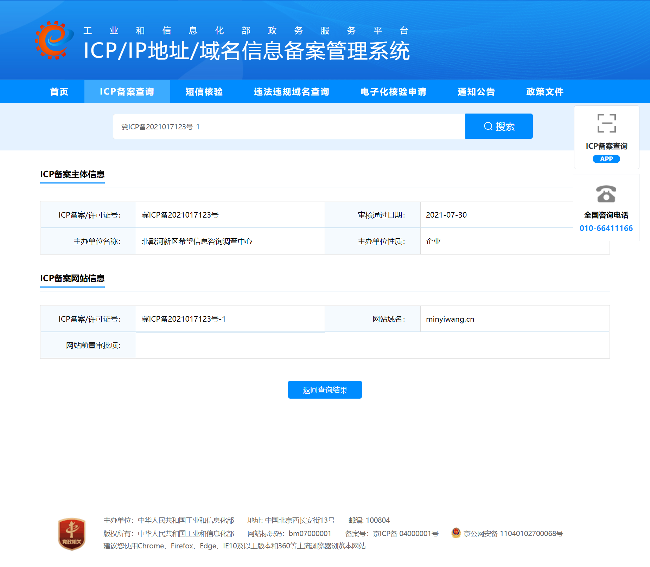This screenshot has width=650, height=567.
Task: Click 京ICP备 04000001号 footer link
Action: pyautogui.click(x=406, y=534)
